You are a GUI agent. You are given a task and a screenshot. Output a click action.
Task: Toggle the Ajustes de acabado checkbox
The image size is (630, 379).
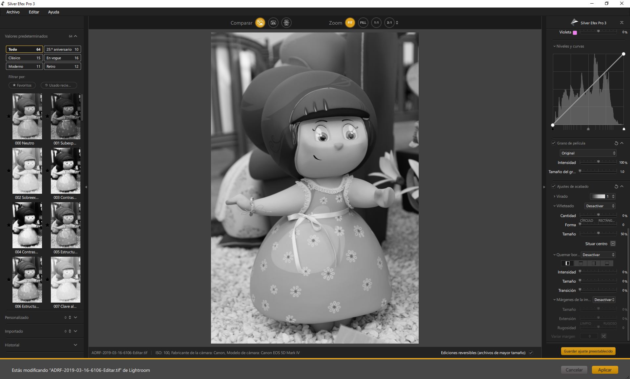click(x=554, y=186)
